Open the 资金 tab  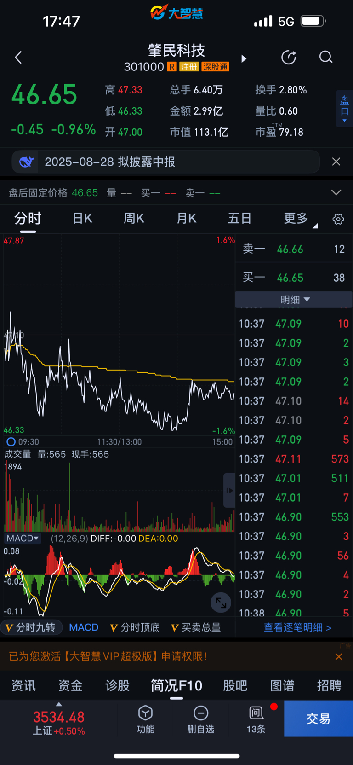(70, 686)
